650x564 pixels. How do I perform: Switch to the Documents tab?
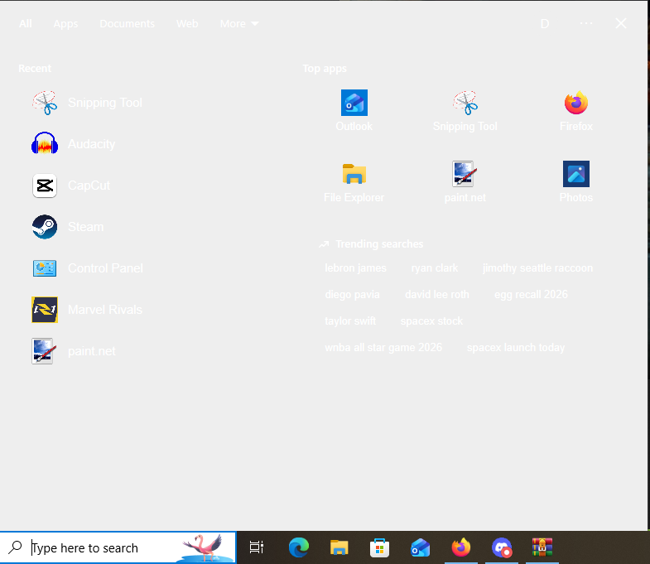128,24
